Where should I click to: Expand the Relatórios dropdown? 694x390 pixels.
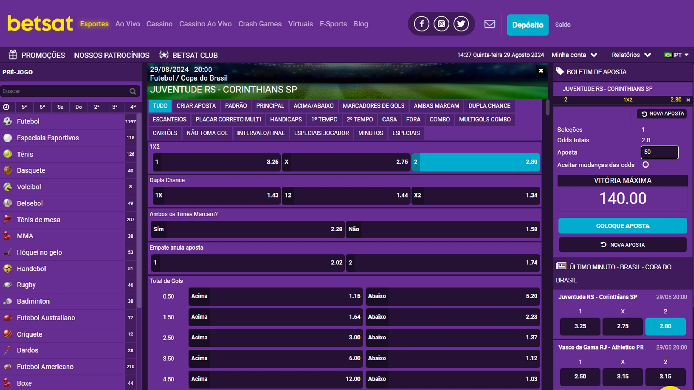coord(631,55)
